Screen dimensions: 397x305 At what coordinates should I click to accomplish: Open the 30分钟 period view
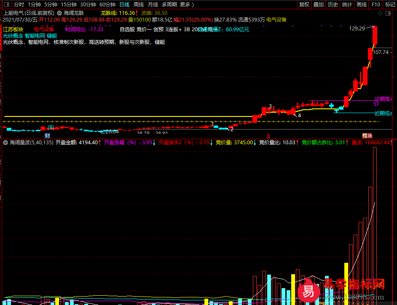pos(88,5)
